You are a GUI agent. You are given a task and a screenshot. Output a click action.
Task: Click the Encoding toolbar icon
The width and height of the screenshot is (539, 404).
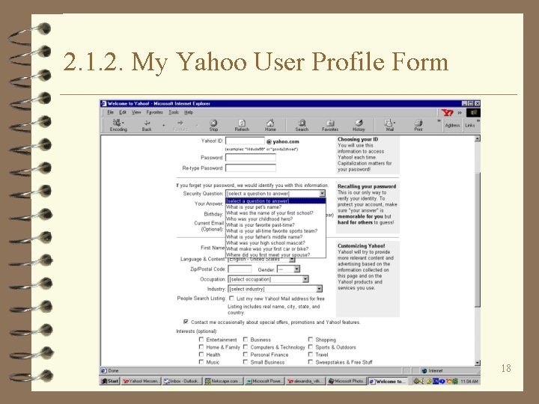click(118, 125)
